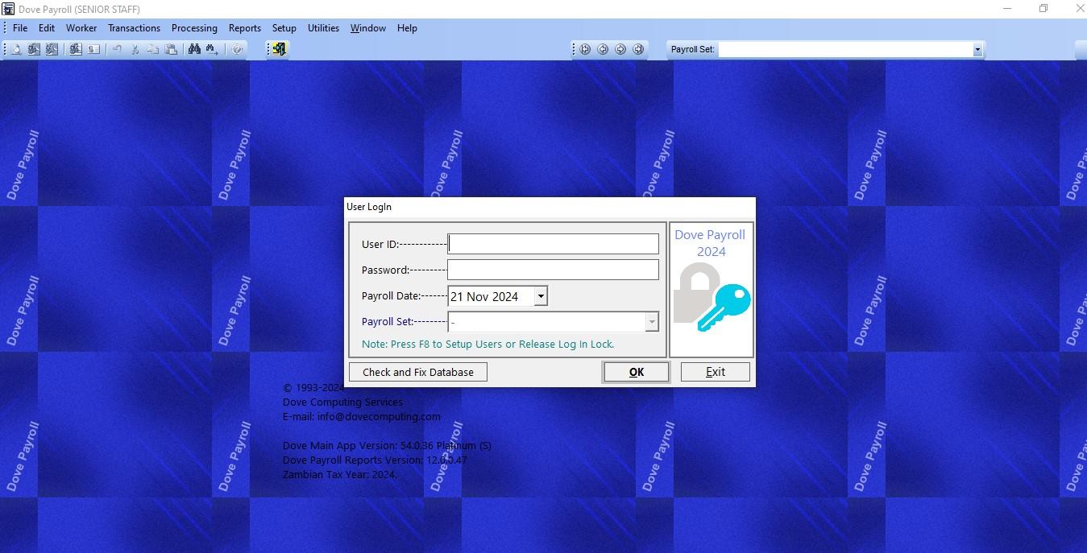This screenshot has height=553, width=1087.
Task: Click the Check and Fix Database button
Action: (418, 372)
